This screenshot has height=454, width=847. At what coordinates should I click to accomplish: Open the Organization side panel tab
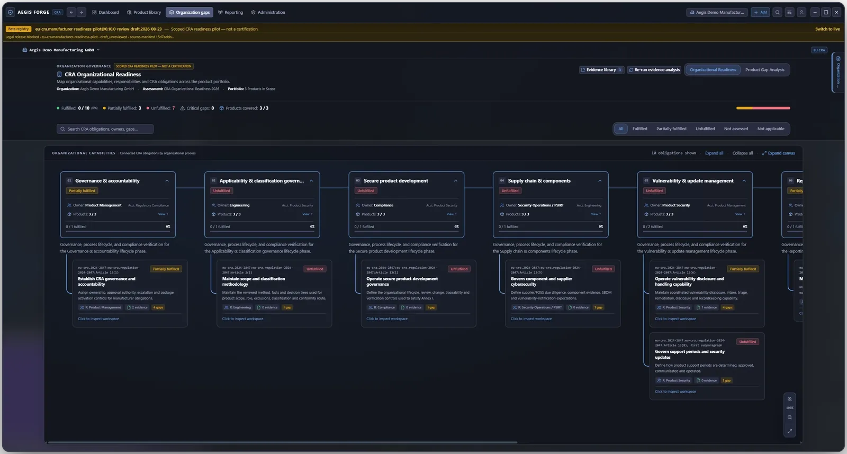coord(838,72)
